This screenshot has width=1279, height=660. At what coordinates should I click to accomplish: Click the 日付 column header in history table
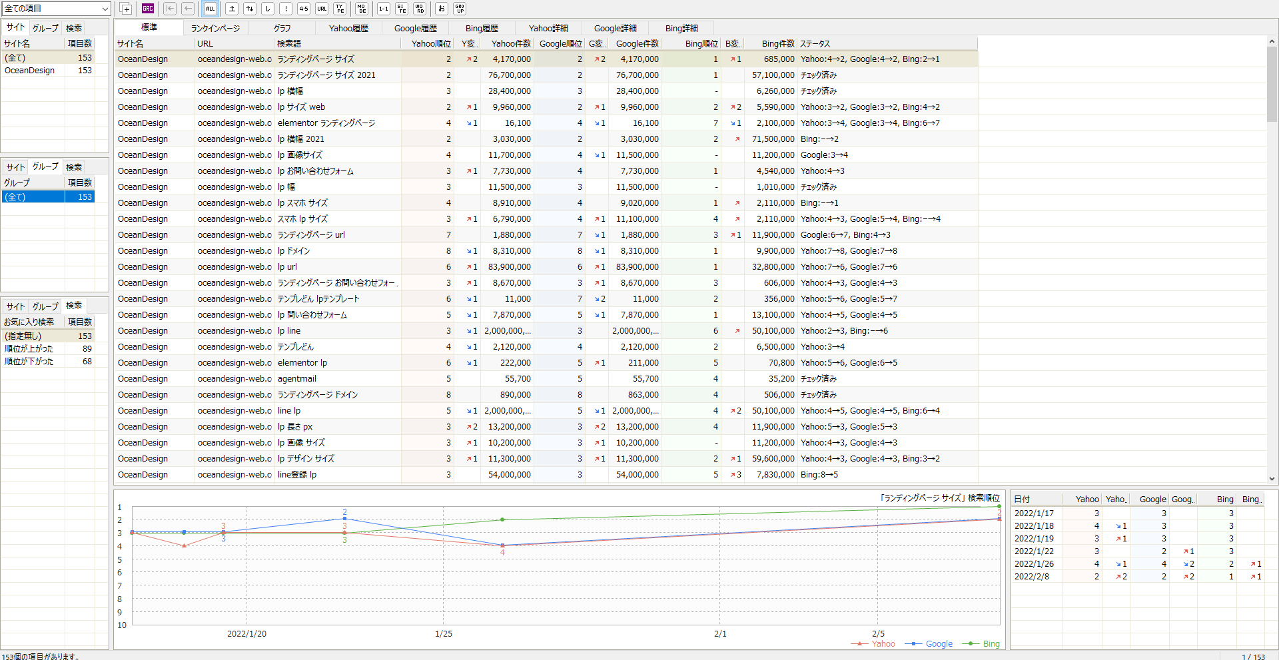coord(1036,499)
